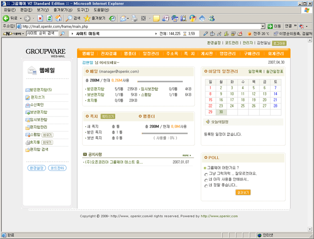This screenshot has width=314, height=239.
Task: Click the 로그아웃 logout button
Action: pos(279,43)
